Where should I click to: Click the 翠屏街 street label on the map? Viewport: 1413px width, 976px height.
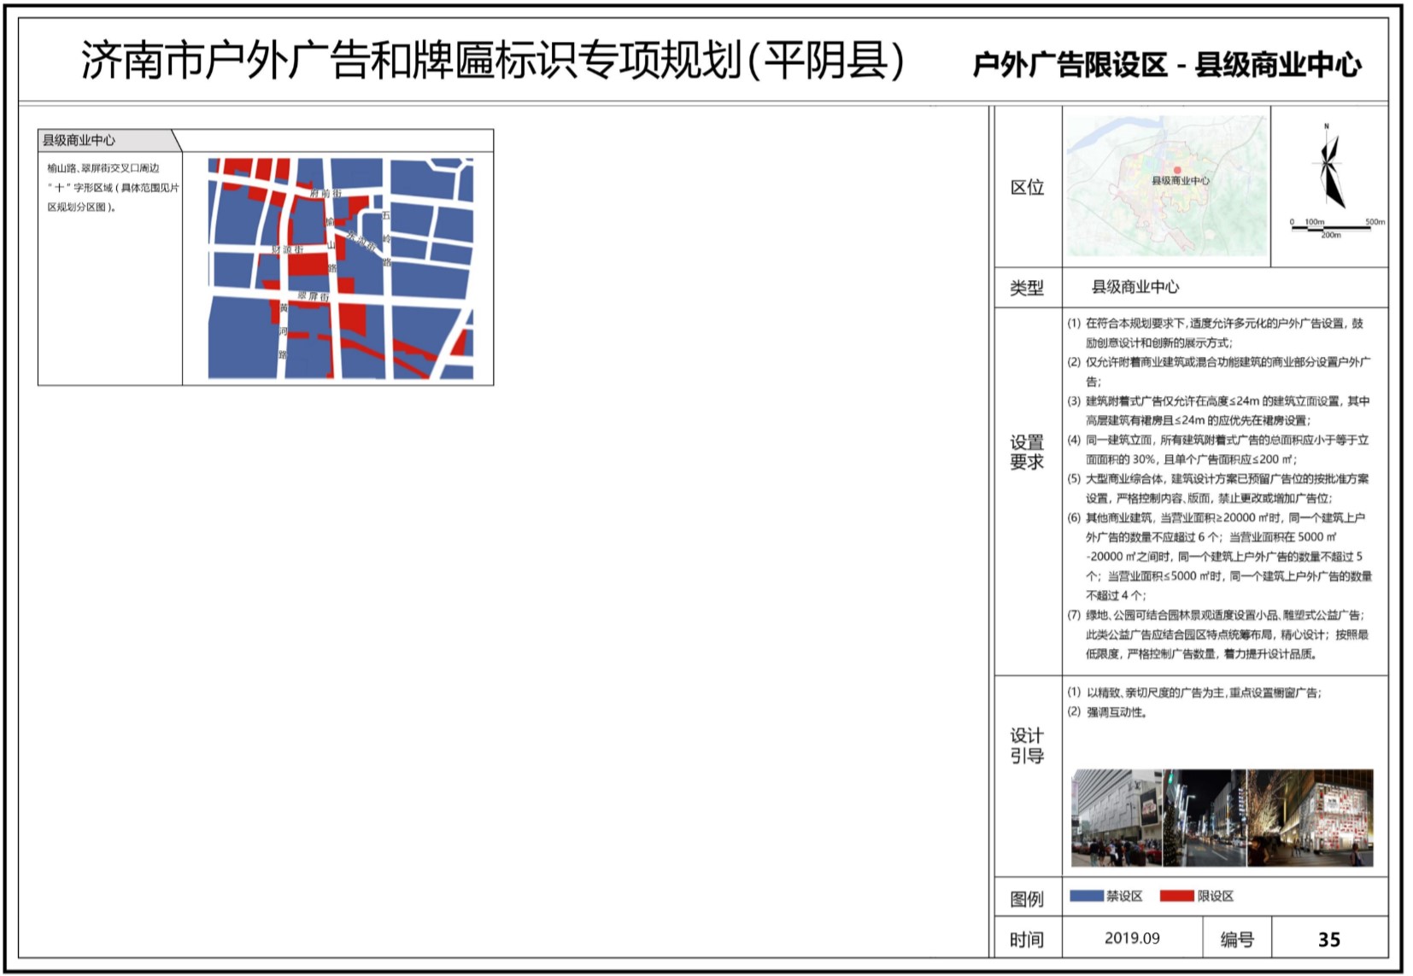click(x=314, y=296)
